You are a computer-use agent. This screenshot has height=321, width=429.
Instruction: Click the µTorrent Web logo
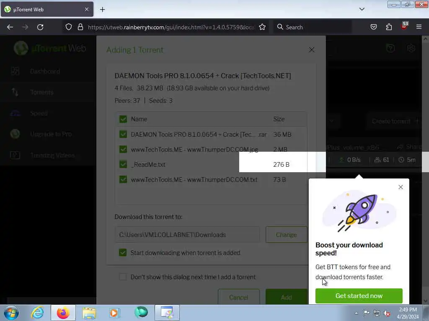tap(50, 48)
